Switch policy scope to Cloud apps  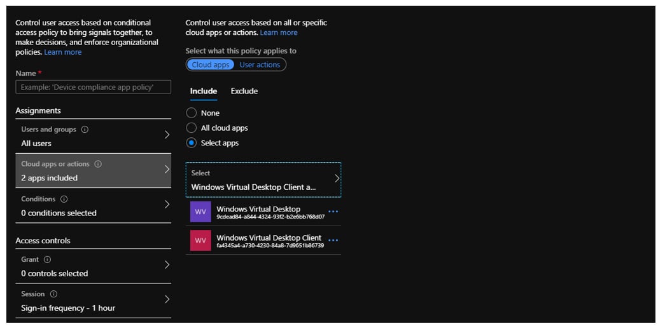point(211,65)
